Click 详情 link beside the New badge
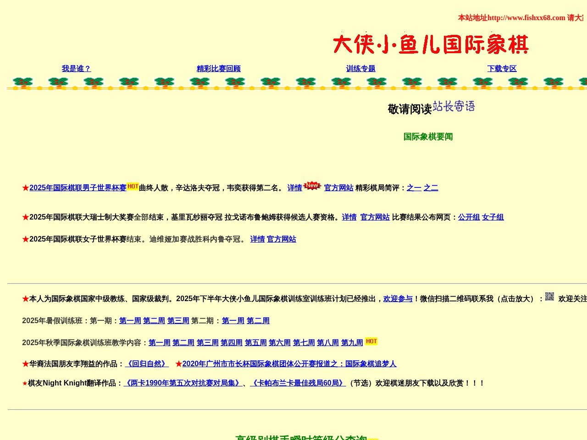Image resolution: width=587 pixels, height=440 pixels. 294,188
